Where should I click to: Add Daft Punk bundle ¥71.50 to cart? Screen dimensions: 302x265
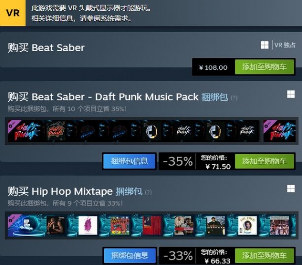click(x=264, y=161)
